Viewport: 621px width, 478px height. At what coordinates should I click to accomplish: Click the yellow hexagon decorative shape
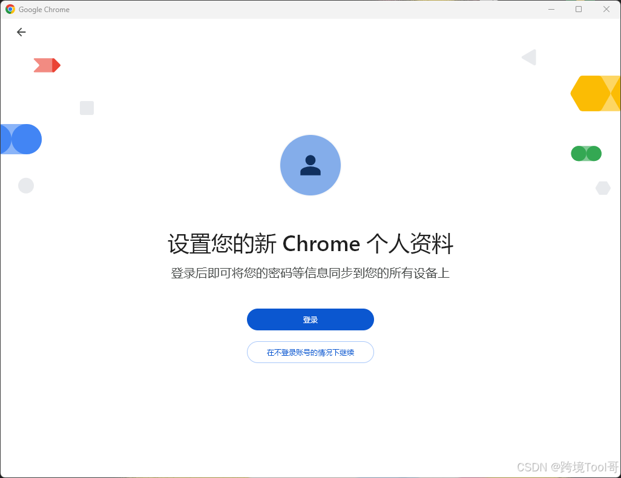tap(595, 93)
